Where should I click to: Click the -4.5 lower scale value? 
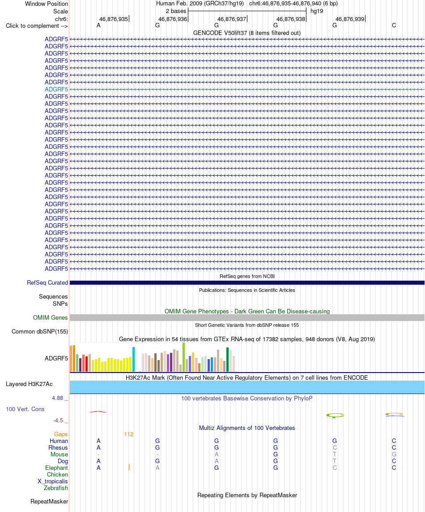click(x=58, y=421)
